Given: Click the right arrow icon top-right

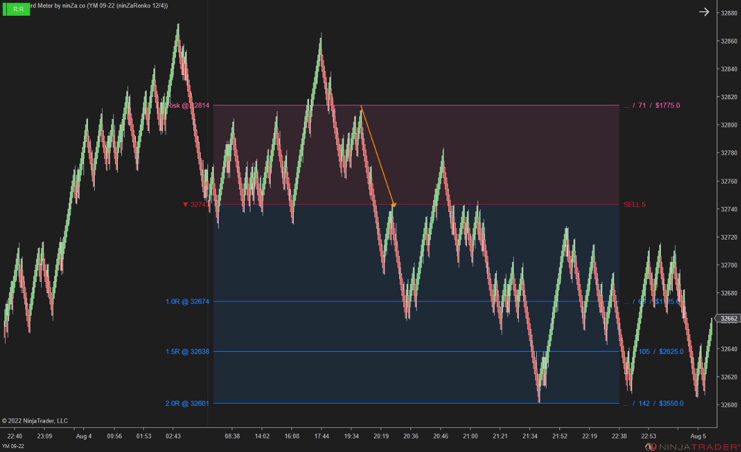Looking at the screenshot, I should [704, 11].
